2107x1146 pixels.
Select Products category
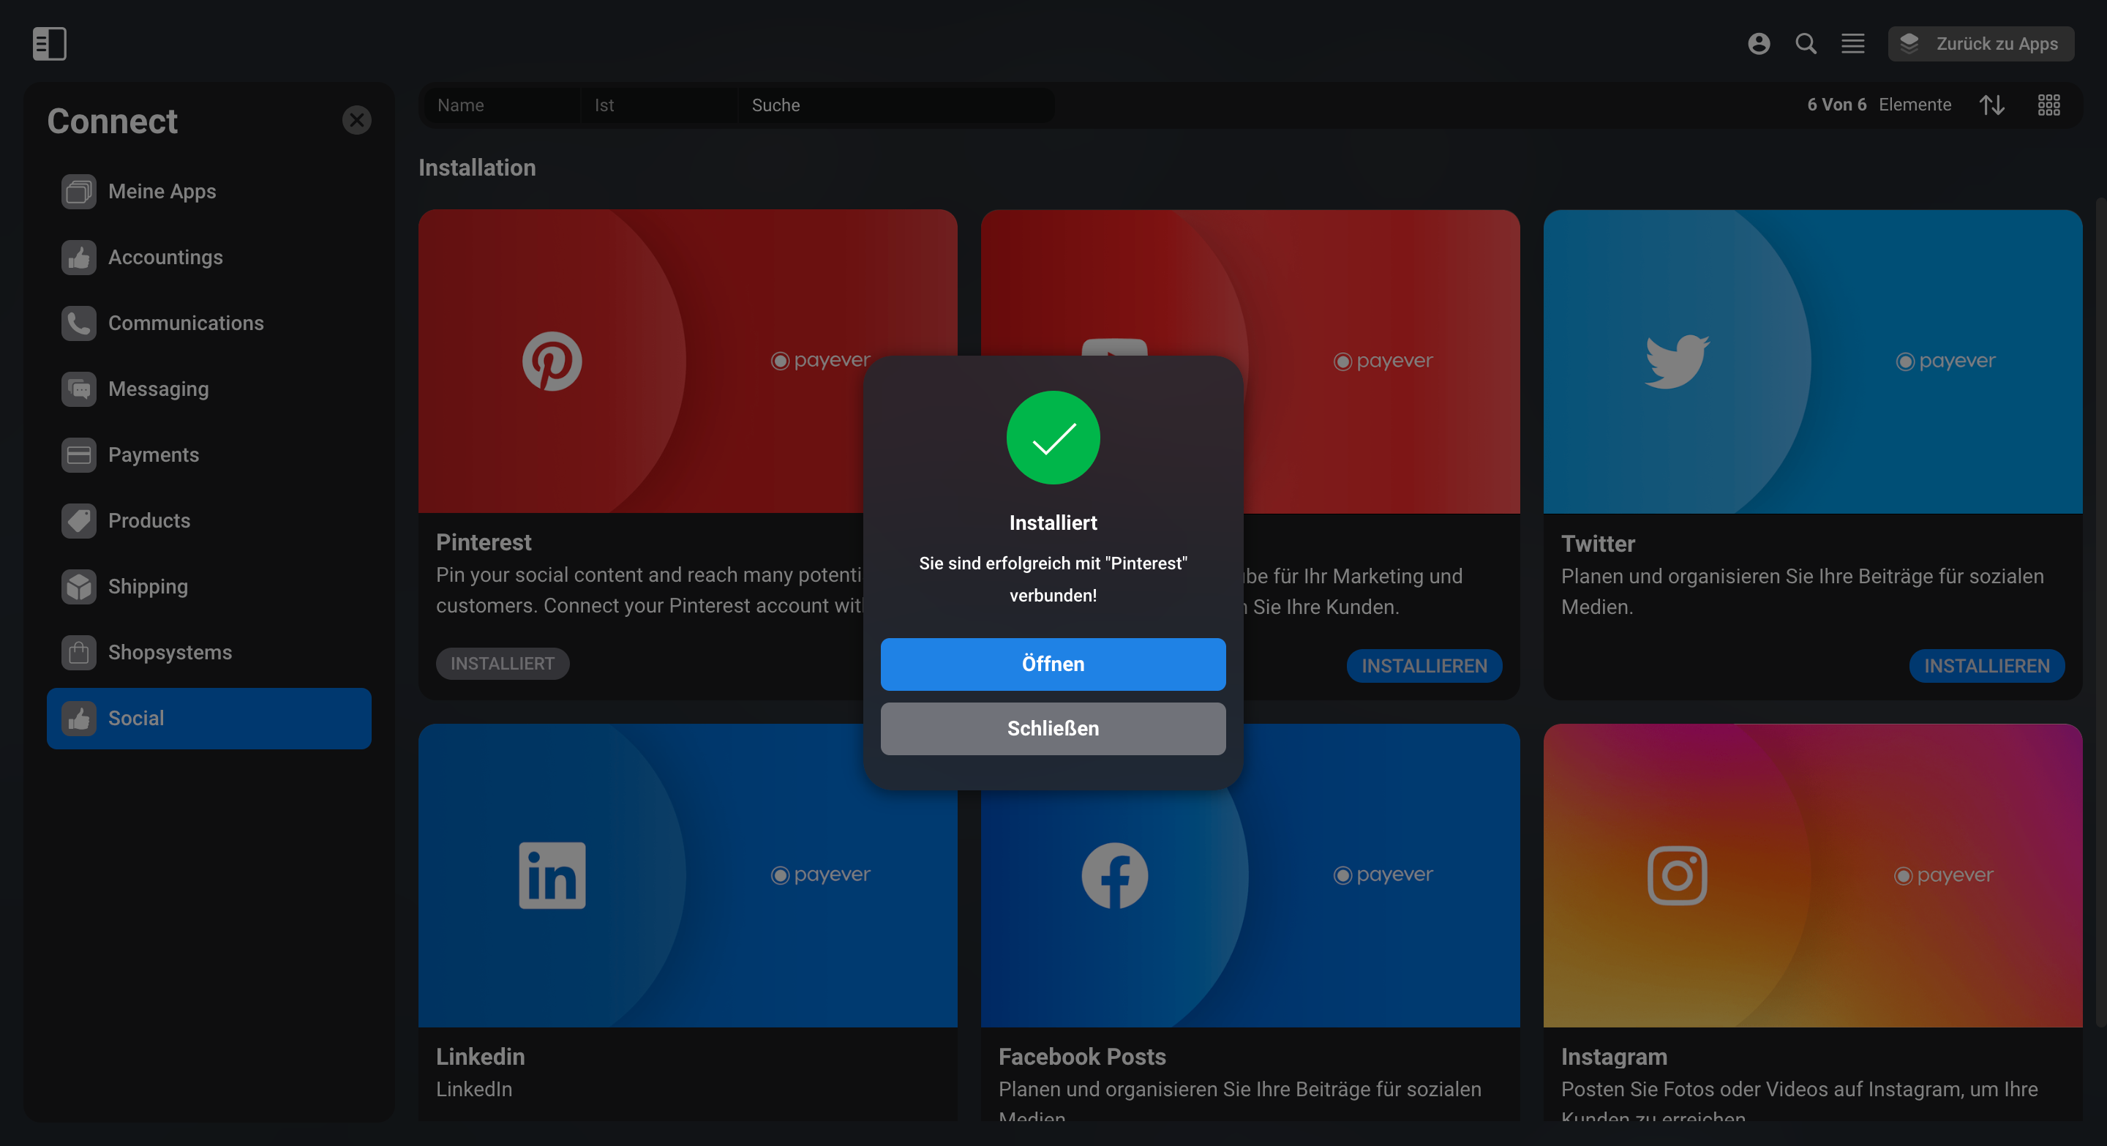[x=209, y=521]
